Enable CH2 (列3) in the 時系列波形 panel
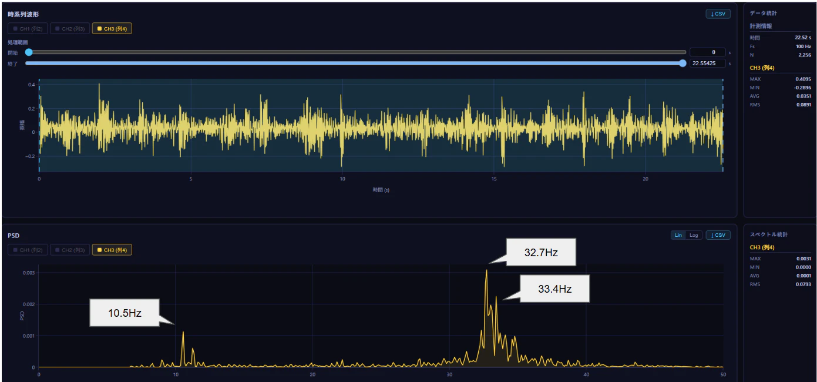 [70, 28]
